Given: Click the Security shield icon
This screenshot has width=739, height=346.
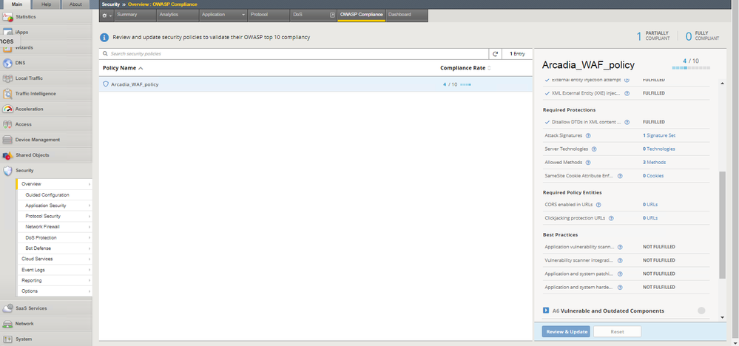Looking at the screenshot, I should 7,170.
